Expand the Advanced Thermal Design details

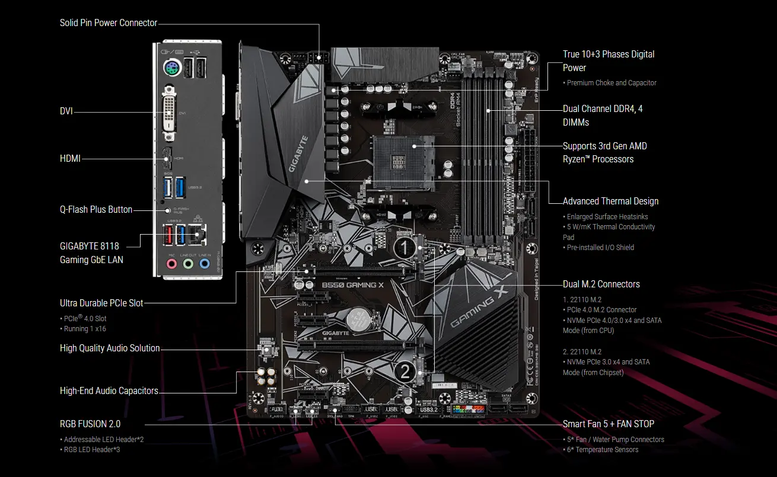[x=610, y=201]
